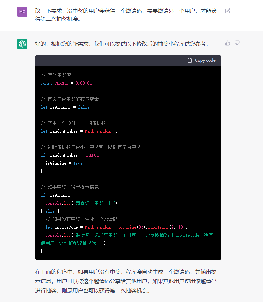Viewport: 263px width, 302px height.
Task: Click the user's message about invite codes
Action: pos(126,15)
